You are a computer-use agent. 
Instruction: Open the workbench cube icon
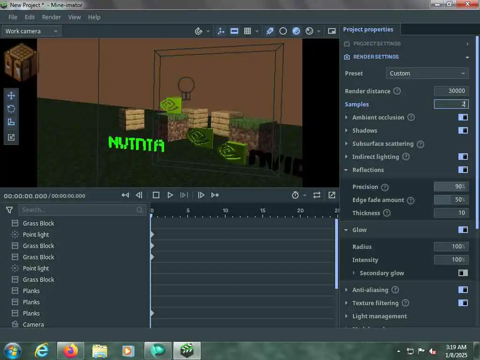pos(21,62)
